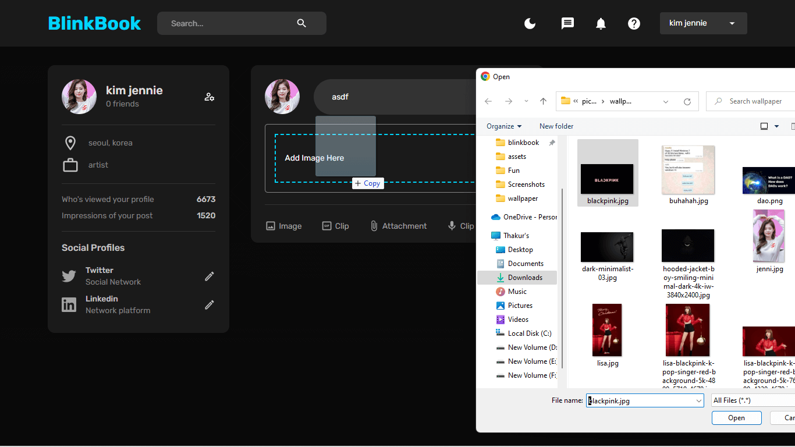Toggle dark mode moon icon
Image resolution: width=795 pixels, height=447 pixels.
pos(530,23)
